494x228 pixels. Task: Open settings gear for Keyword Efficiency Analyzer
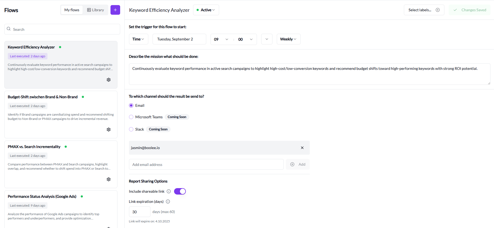point(109,80)
